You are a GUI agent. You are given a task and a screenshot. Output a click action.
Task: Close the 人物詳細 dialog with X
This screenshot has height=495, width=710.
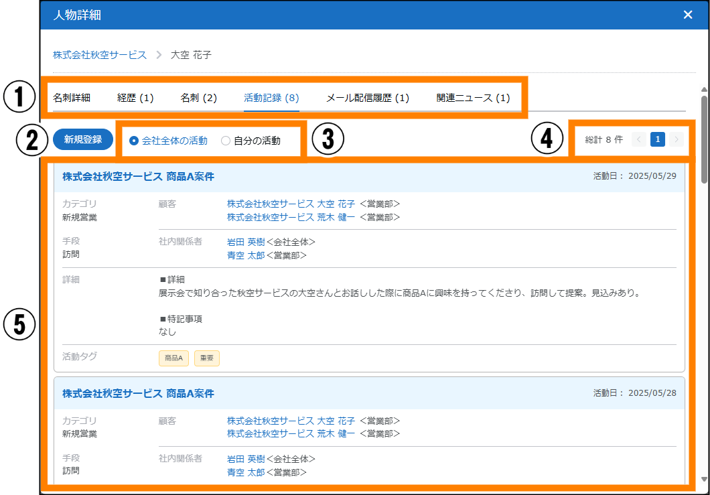point(687,15)
